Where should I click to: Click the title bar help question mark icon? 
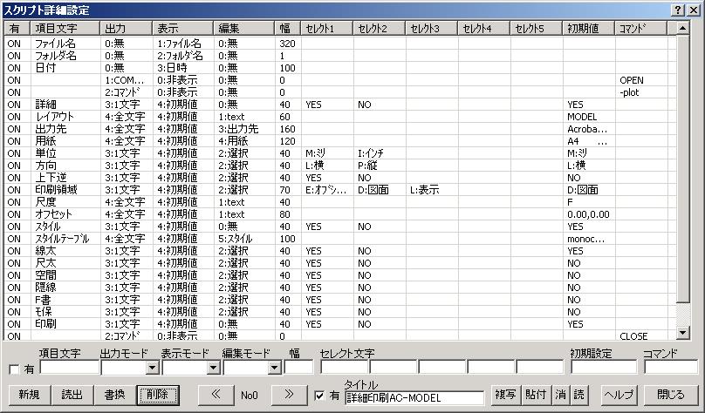click(678, 9)
